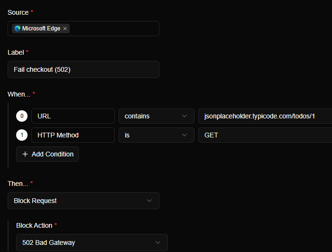The image size is (332, 252).
Task: Click the Label field heading
Action: [16, 52]
